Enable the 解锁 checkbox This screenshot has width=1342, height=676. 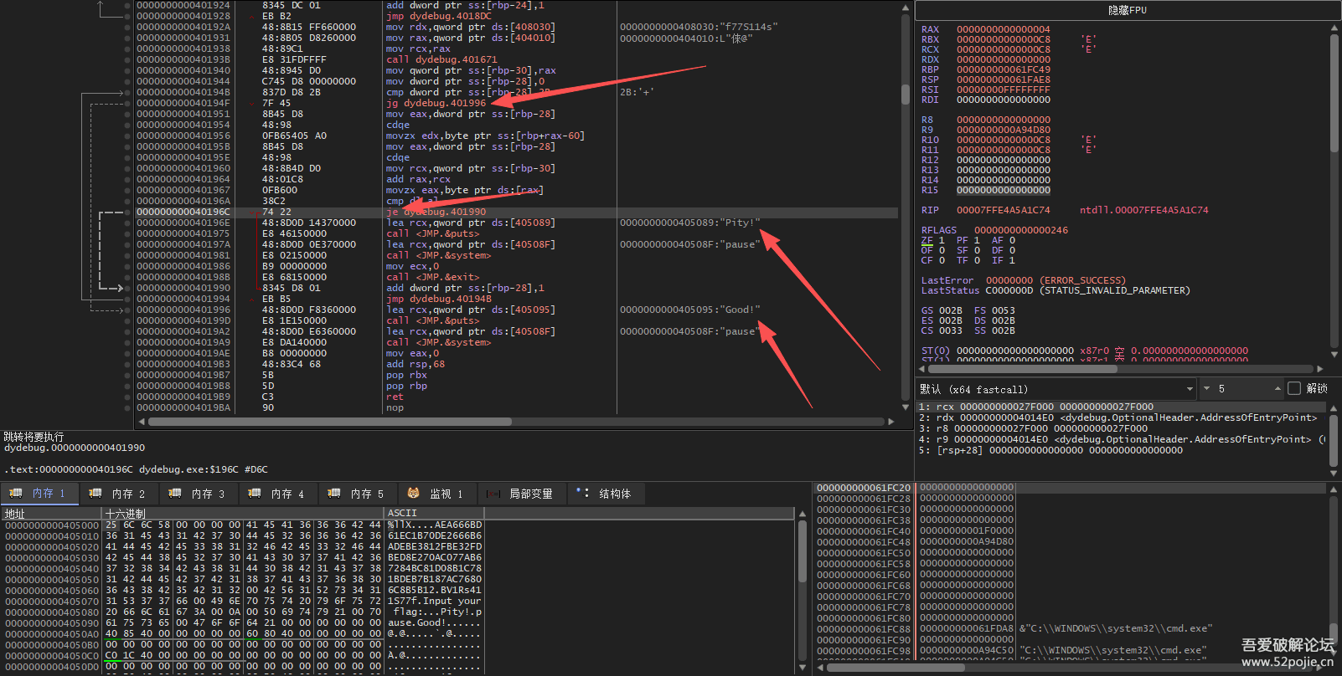click(x=1294, y=388)
